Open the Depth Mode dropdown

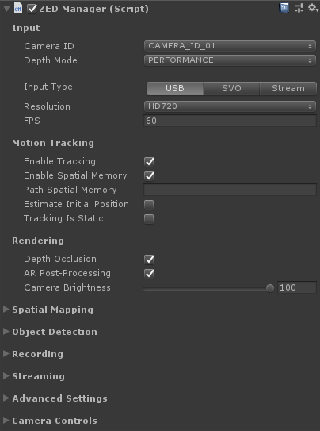[230, 60]
